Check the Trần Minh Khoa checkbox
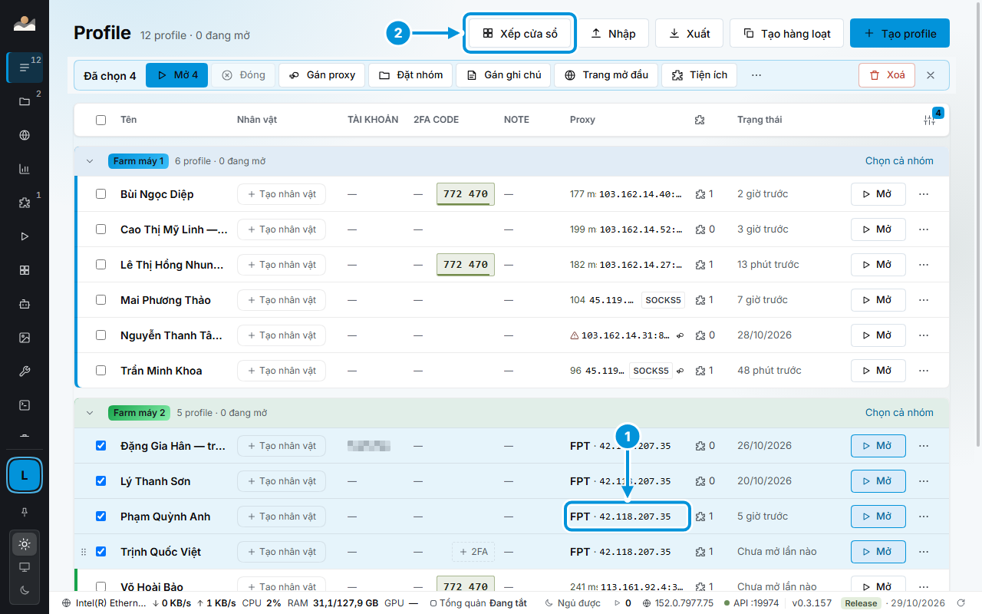Viewport: 982px width, 614px height. 101,371
